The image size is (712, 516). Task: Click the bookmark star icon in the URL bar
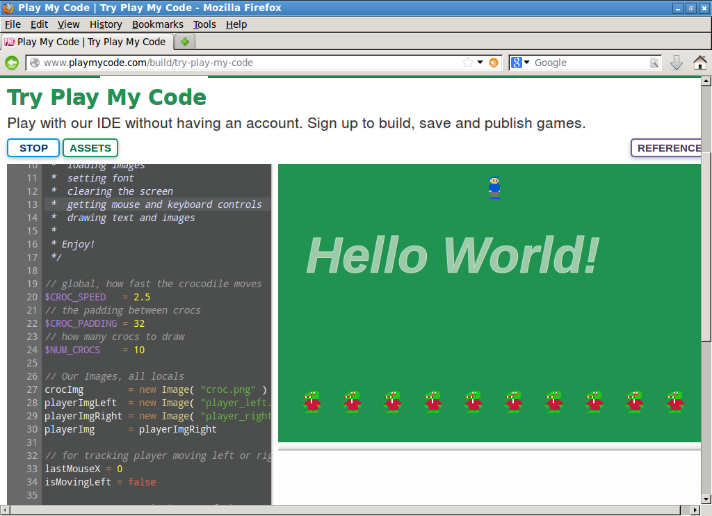point(468,63)
